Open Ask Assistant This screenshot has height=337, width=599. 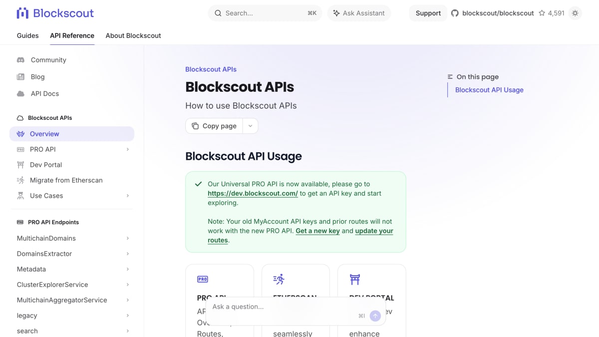359,13
